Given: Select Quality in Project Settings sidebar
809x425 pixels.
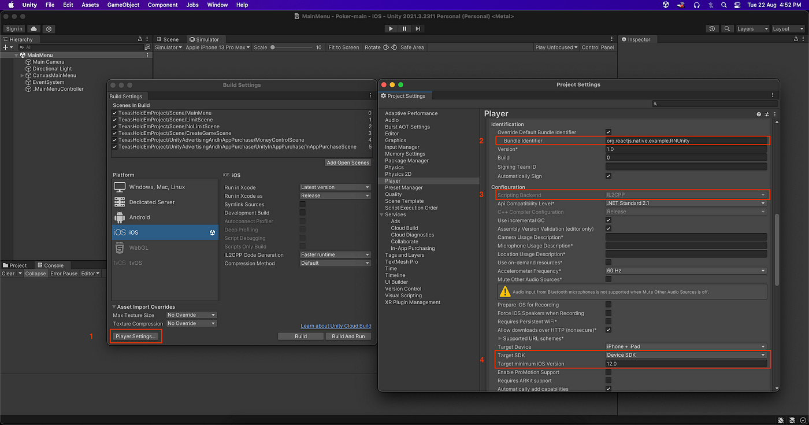Looking at the screenshot, I should [394, 194].
